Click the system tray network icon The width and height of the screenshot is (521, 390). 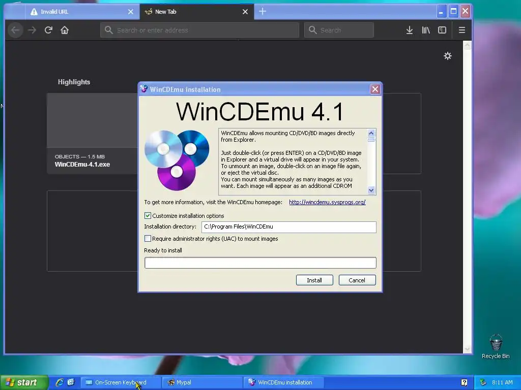click(483, 382)
